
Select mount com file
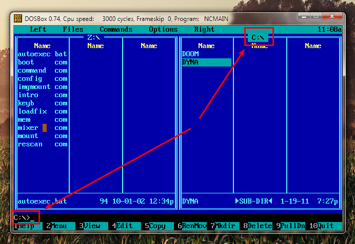pos(43,136)
